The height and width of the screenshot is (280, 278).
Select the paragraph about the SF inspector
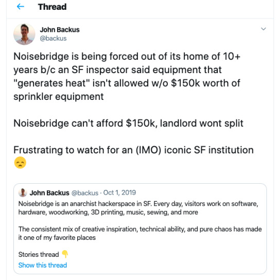click(x=127, y=76)
